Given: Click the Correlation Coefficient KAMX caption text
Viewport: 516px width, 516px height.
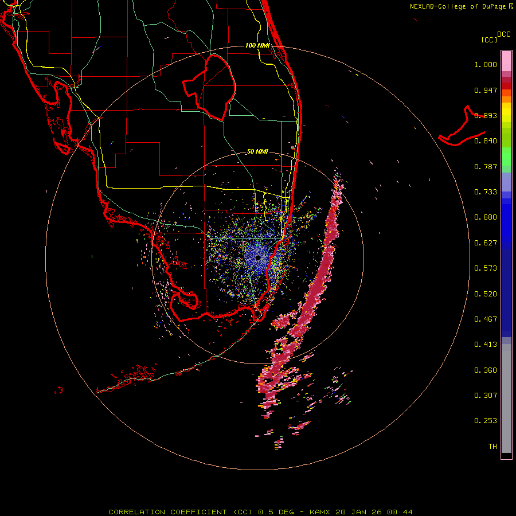Looking at the screenshot, I should point(260,512).
